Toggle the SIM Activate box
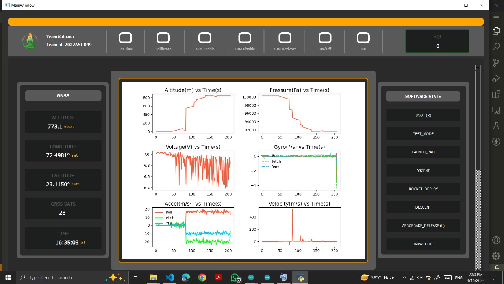The image size is (504, 284). 285,38
